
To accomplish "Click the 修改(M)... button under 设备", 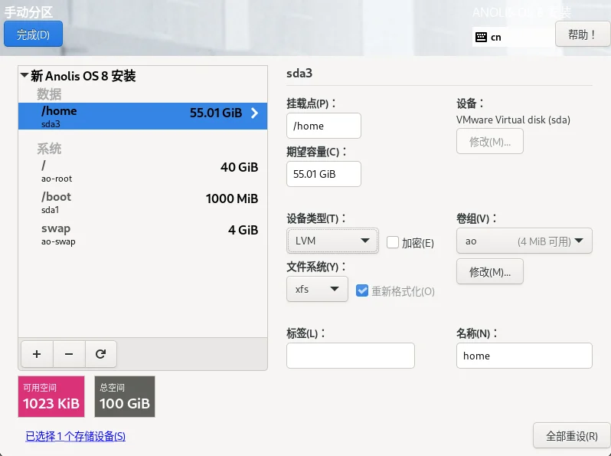I will [490, 142].
